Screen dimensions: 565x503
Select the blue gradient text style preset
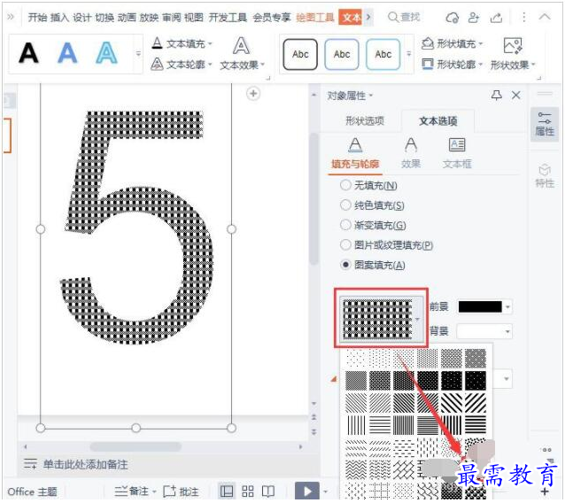coord(67,53)
